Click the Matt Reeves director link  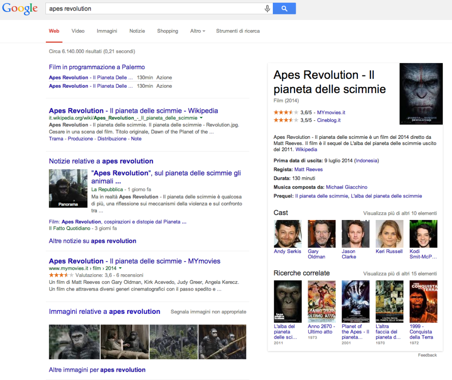308,169
